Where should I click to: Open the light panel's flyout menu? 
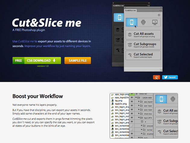point(160,11)
